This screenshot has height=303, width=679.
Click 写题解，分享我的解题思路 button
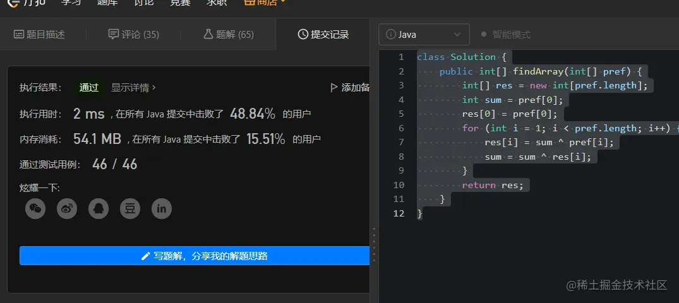point(195,256)
